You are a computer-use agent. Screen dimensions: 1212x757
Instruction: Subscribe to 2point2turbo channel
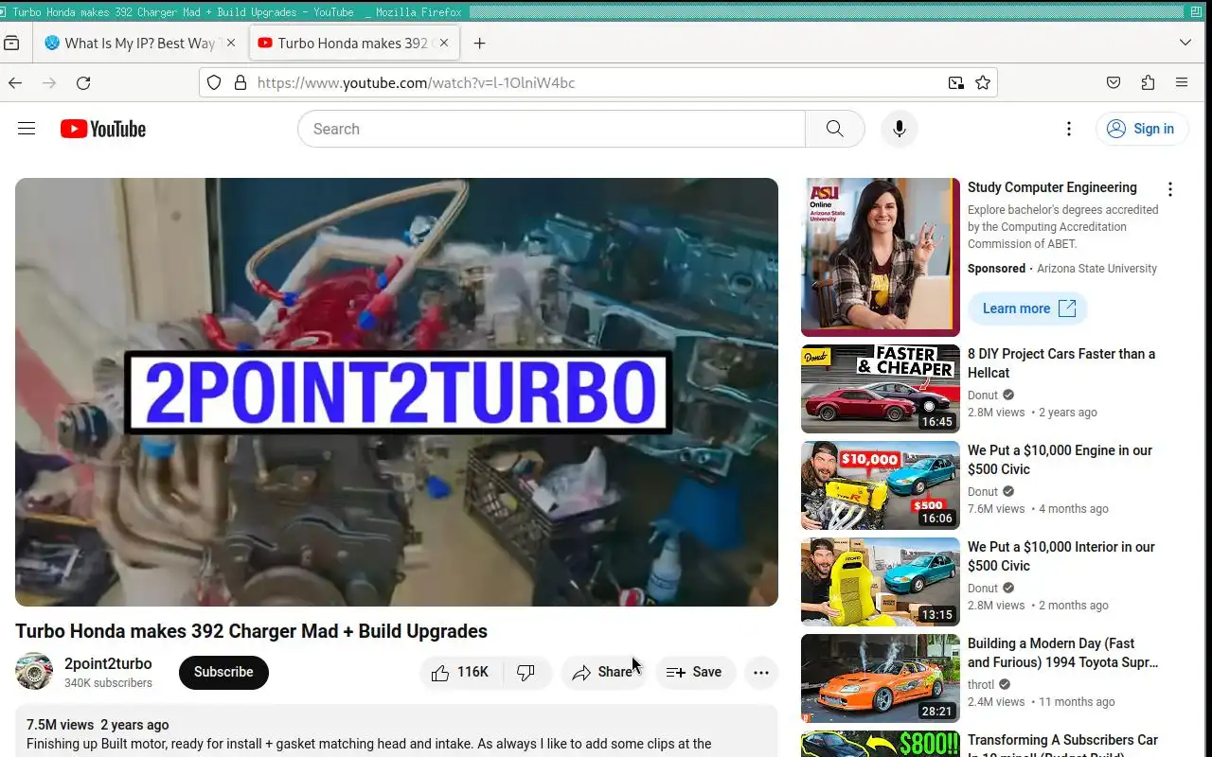[223, 672]
